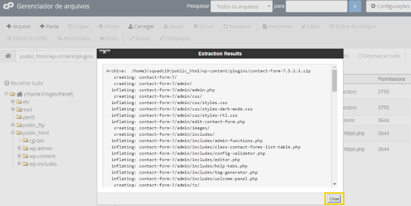Screen dimensions: 411x206
Task: Click the log scrollbar down arrow
Action: coord(334,184)
